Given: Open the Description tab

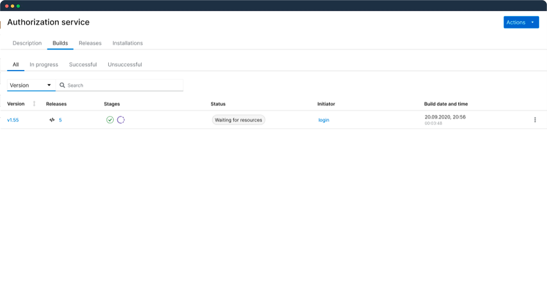Looking at the screenshot, I should click(27, 43).
